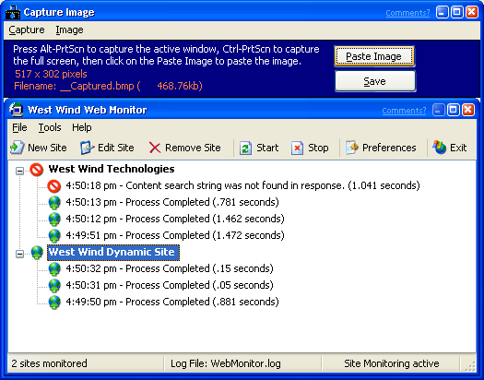Click the Paste Image button
The height and width of the screenshot is (380, 484).
tap(374, 56)
